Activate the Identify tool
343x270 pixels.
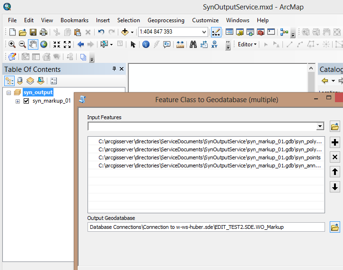point(146,44)
